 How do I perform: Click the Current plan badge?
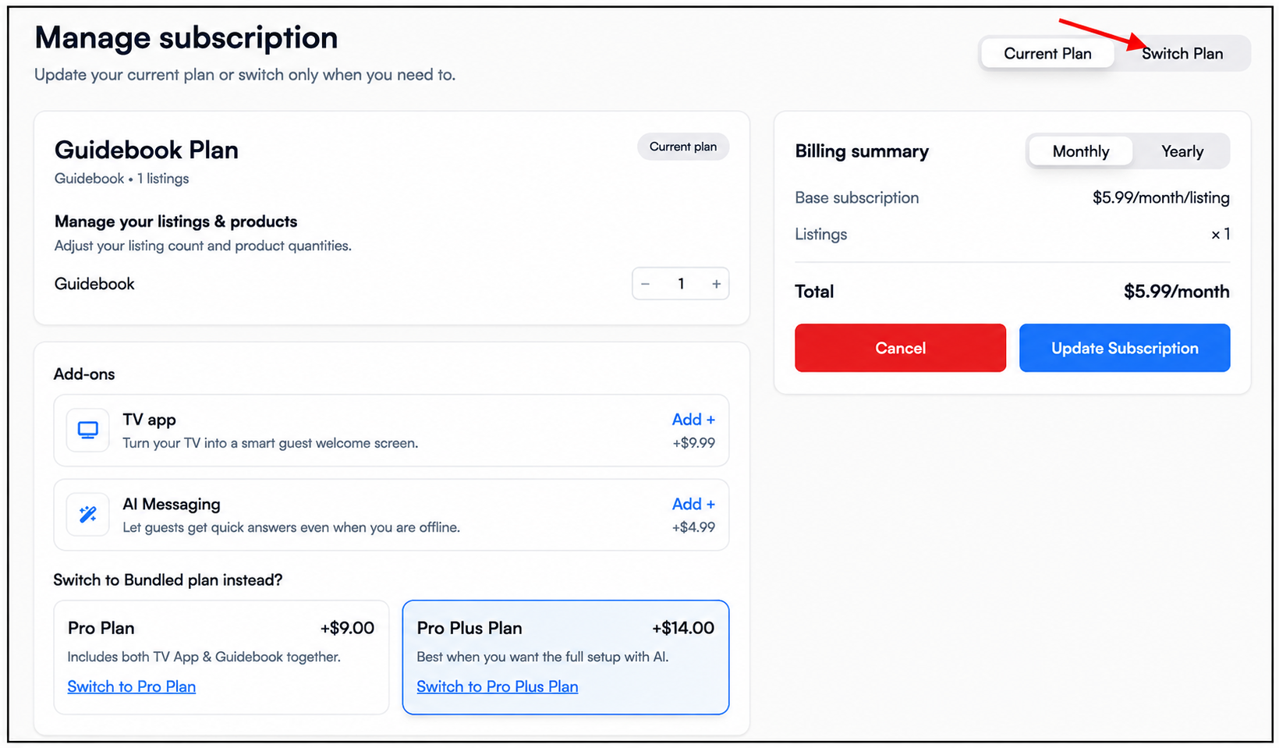[683, 147]
